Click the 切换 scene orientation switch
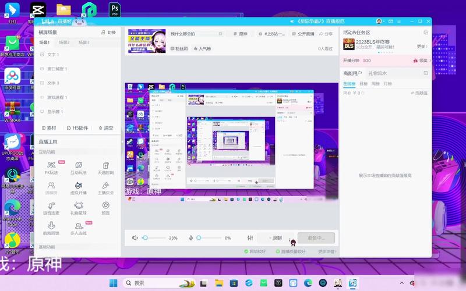 pyautogui.click(x=108, y=33)
